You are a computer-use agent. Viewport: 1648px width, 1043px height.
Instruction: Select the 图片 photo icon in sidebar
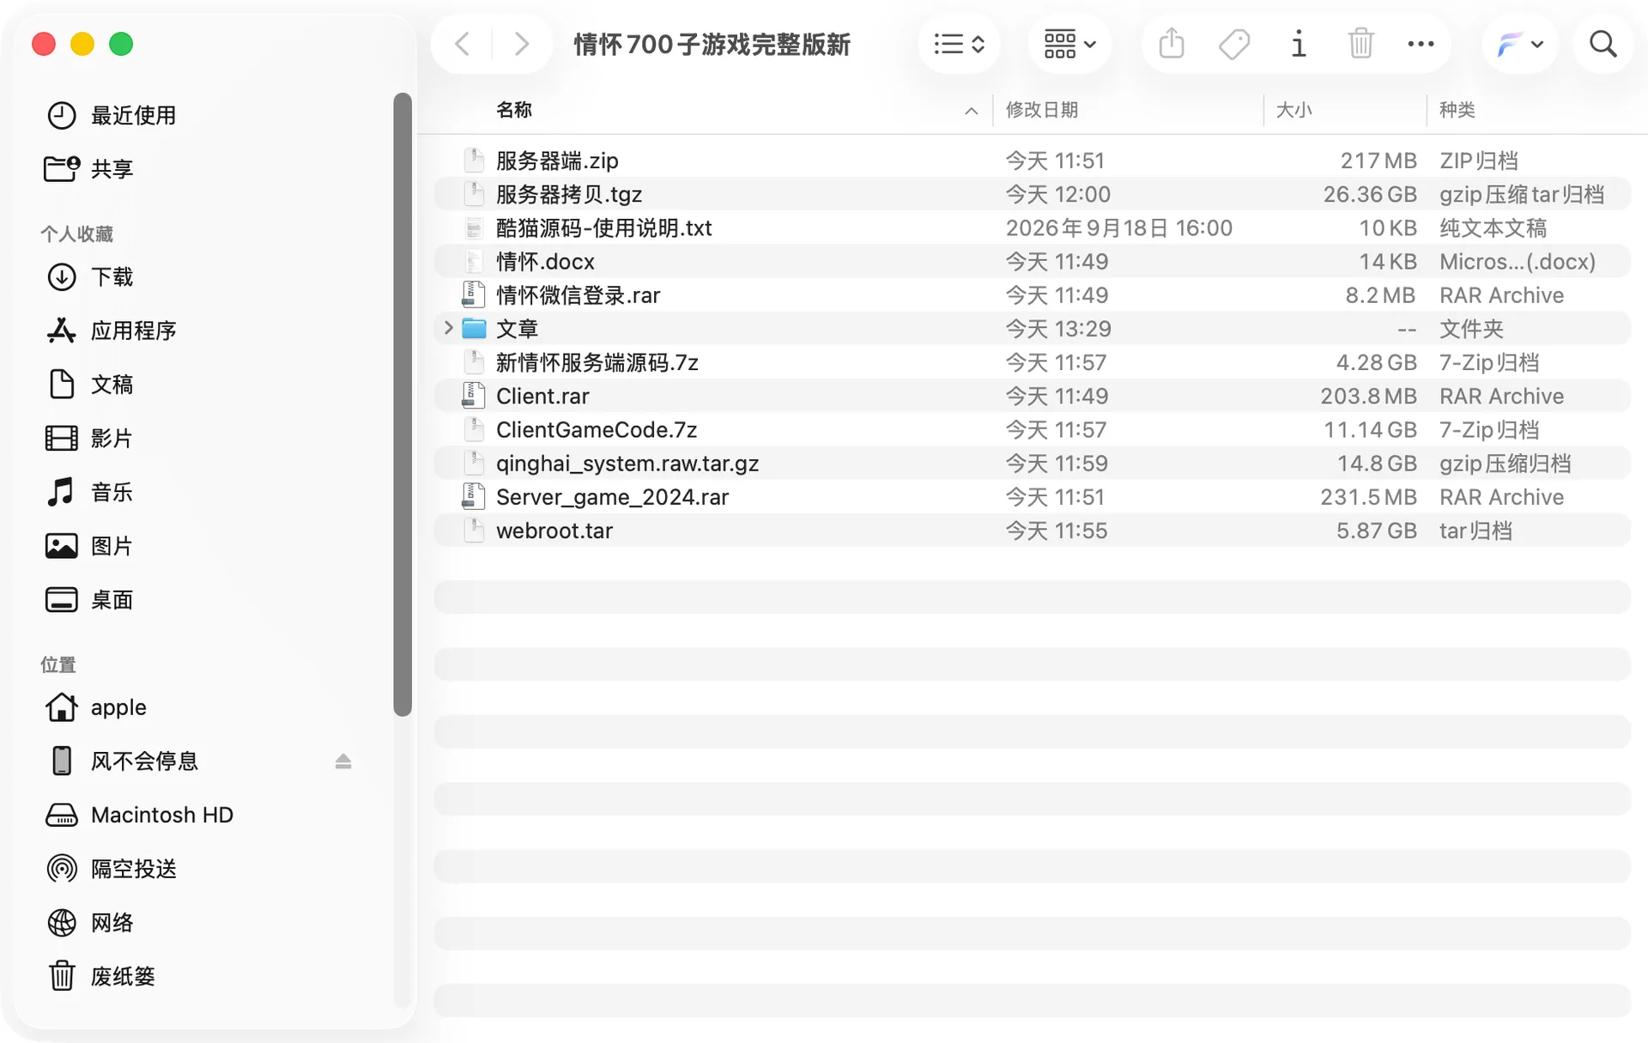coord(61,546)
